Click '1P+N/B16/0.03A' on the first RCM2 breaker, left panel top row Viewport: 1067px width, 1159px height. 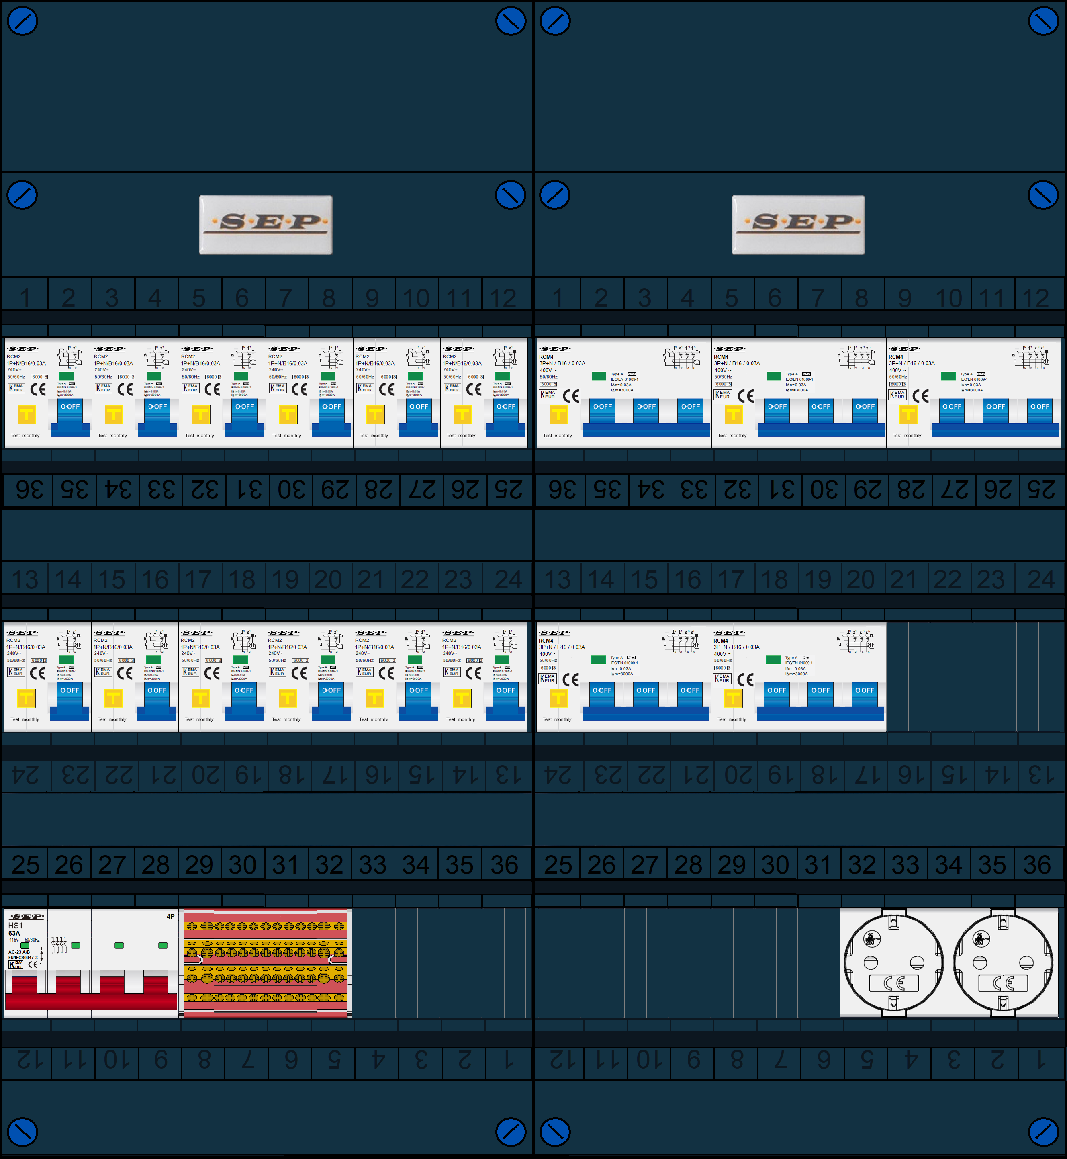(27, 363)
